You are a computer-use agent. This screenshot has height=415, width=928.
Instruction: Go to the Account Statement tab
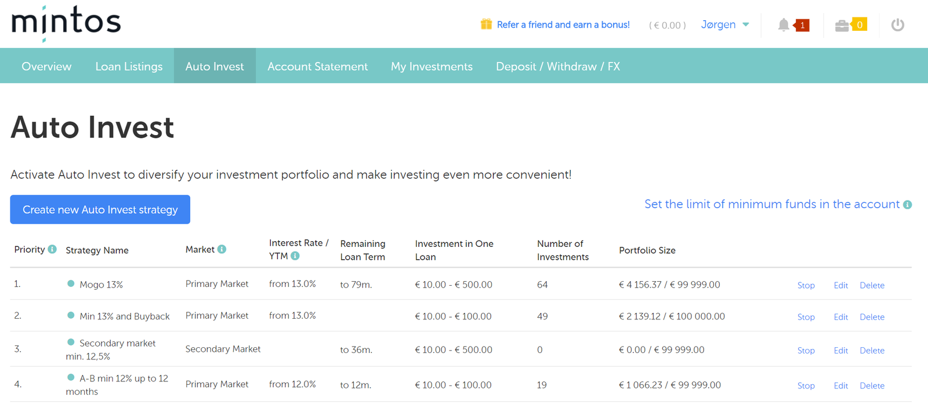click(317, 66)
